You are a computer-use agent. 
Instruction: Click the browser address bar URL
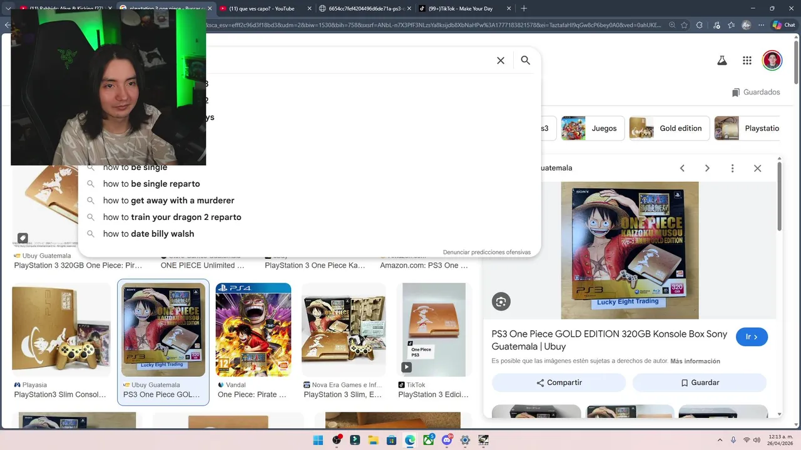[x=435, y=25]
